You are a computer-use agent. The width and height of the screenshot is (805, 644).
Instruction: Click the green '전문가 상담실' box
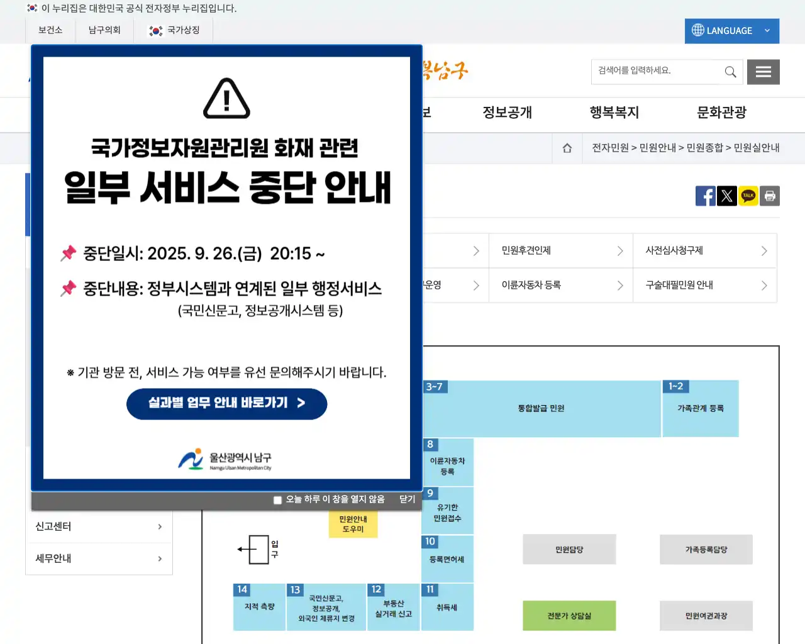point(569,616)
